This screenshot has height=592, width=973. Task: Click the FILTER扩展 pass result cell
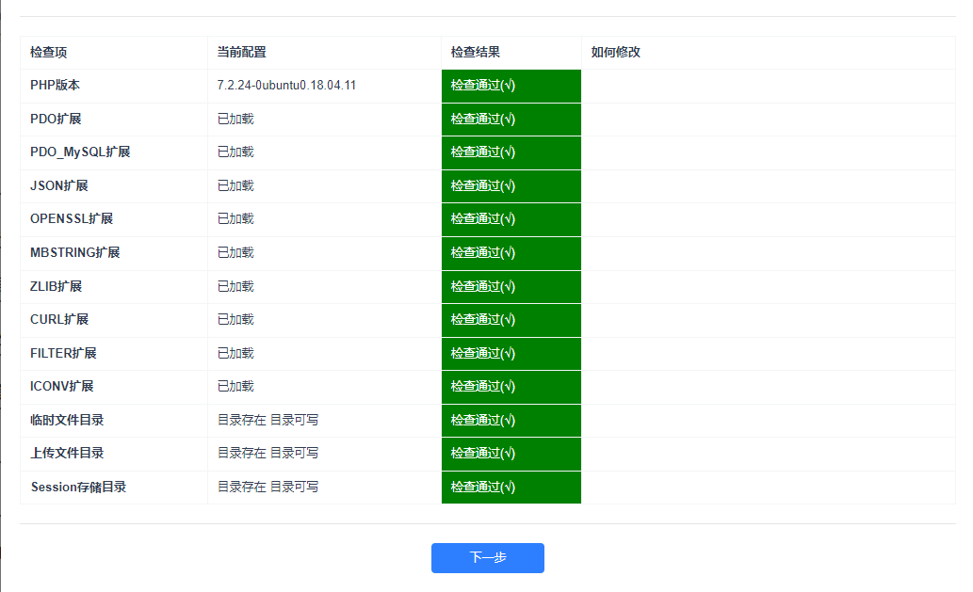[x=511, y=353]
